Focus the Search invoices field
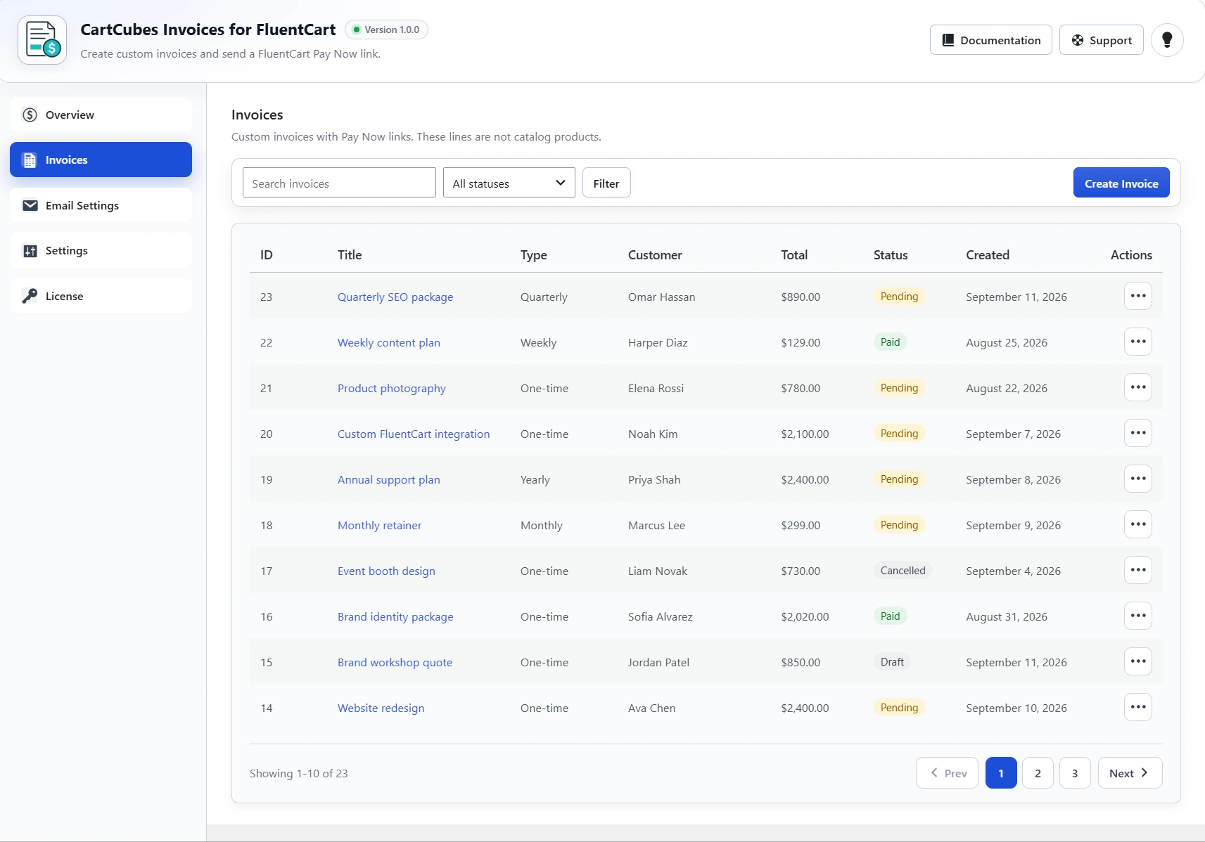The width and height of the screenshot is (1205, 842). (339, 183)
